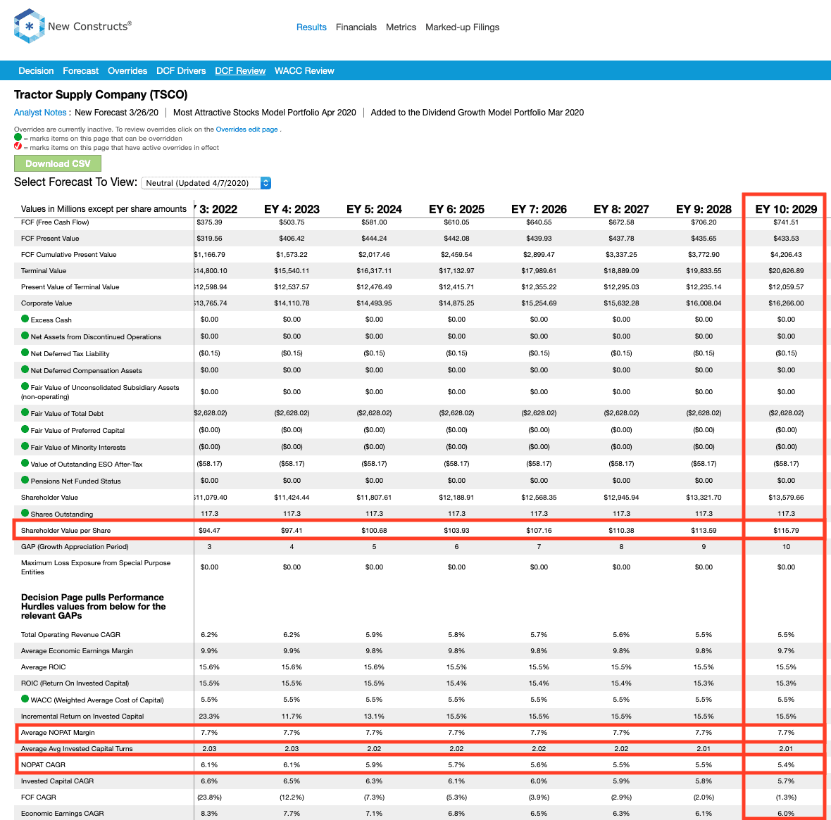
Task: Click the $741.51 FCF value for 2029
Action: [786, 222]
